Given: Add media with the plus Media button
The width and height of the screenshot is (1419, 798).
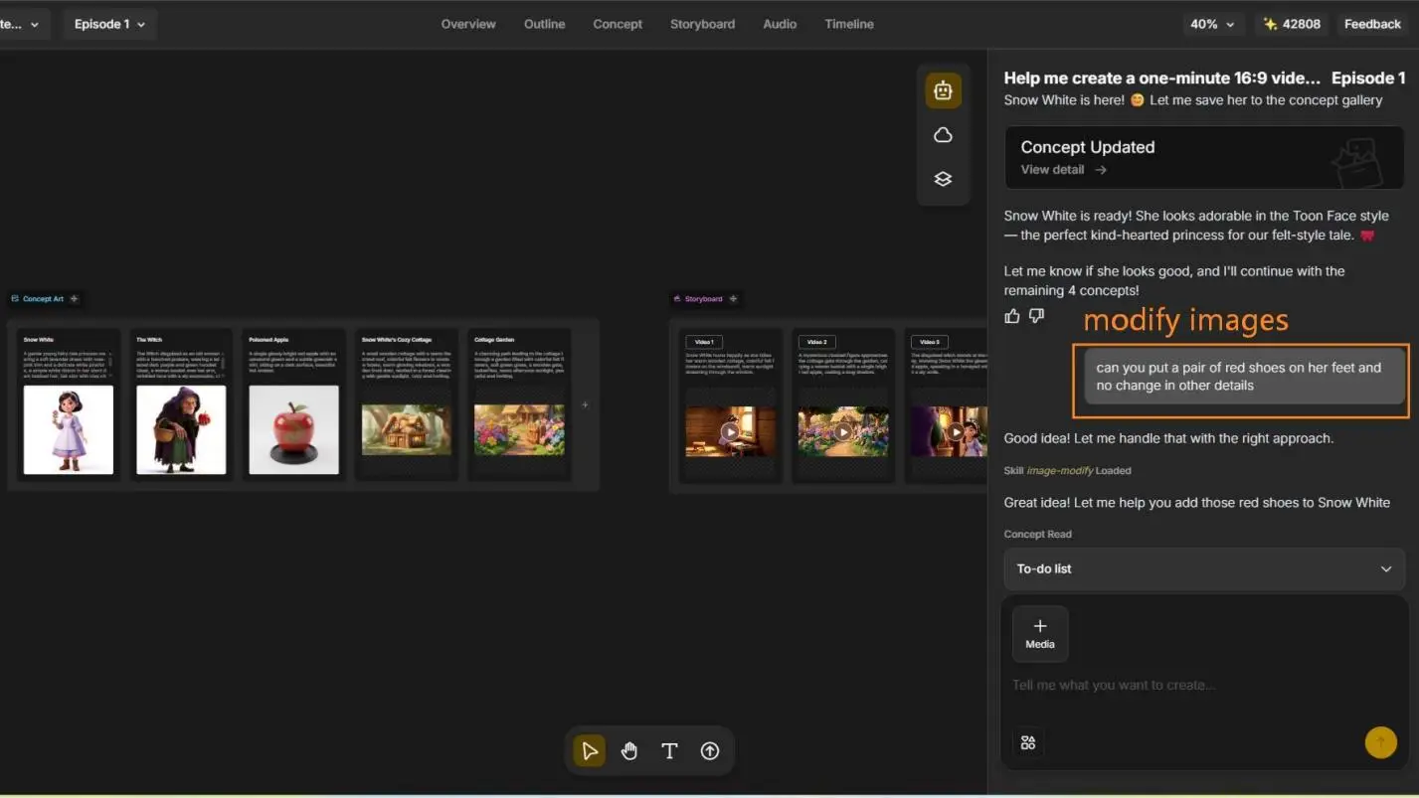Looking at the screenshot, I should click(x=1040, y=634).
